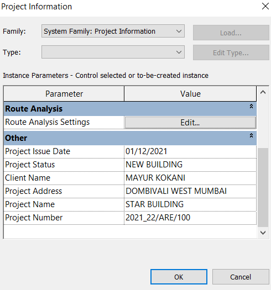The image size is (271, 290).
Task: Open the Family dropdown
Action: point(113,31)
